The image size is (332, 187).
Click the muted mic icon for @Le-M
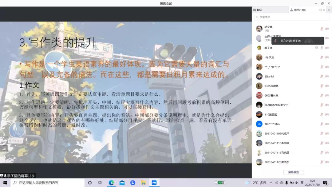click(x=322, y=77)
